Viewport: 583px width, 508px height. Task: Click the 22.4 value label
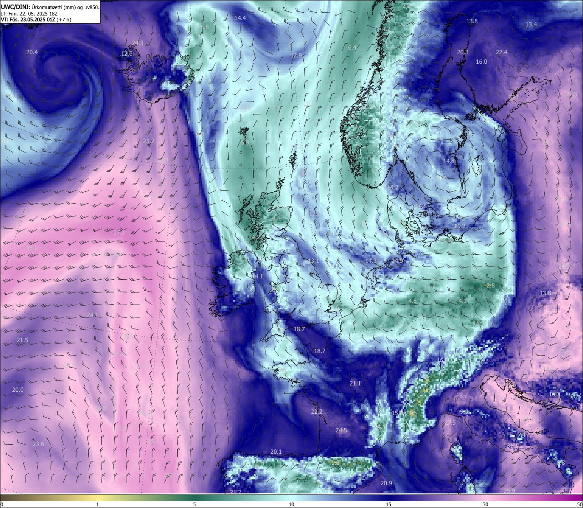pyautogui.click(x=501, y=52)
